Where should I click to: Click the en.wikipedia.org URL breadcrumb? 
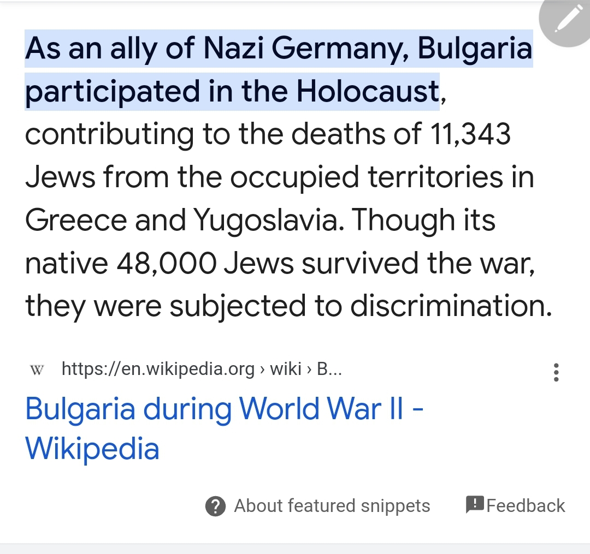(158, 370)
